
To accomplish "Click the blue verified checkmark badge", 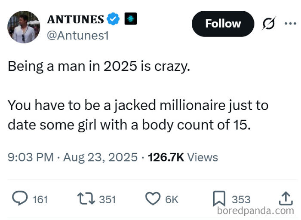I will tap(113, 19).
